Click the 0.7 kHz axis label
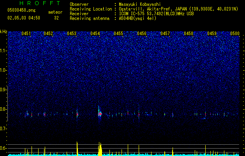Image resolution: width=245 pixels, height=156 pixels. [4, 129]
